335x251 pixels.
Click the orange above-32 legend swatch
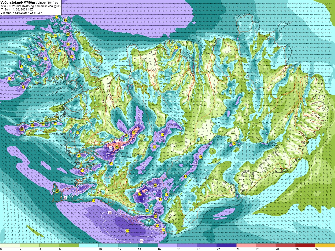[x=325, y=246]
